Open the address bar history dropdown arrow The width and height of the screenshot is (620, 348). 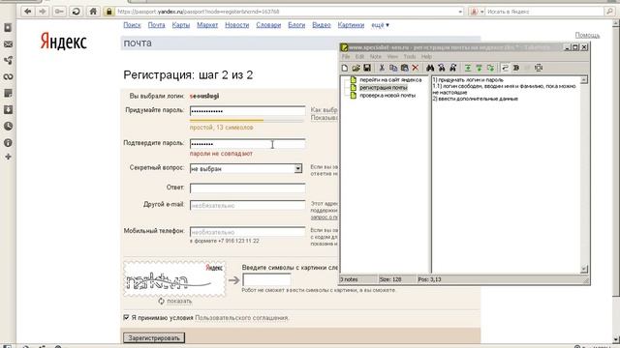click(460, 12)
